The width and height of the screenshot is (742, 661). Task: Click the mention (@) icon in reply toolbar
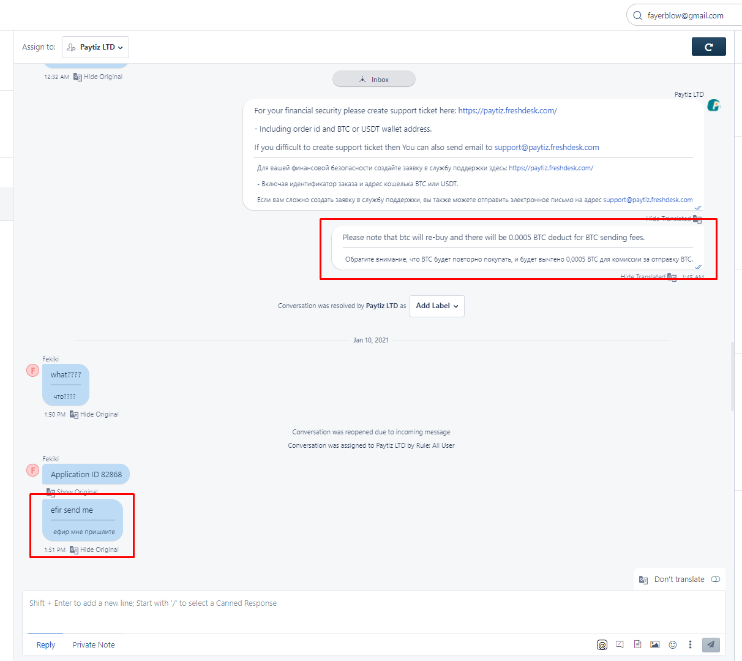point(602,644)
